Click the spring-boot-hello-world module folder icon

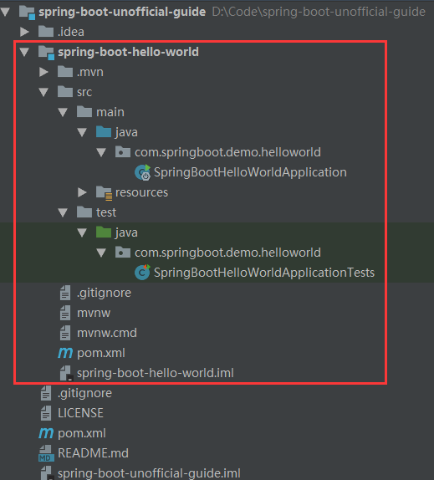tap(46, 53)
